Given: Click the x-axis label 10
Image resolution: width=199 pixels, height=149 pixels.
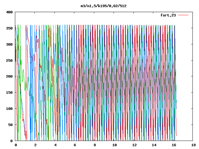Looking at the screenshot, I should point(114,145).
